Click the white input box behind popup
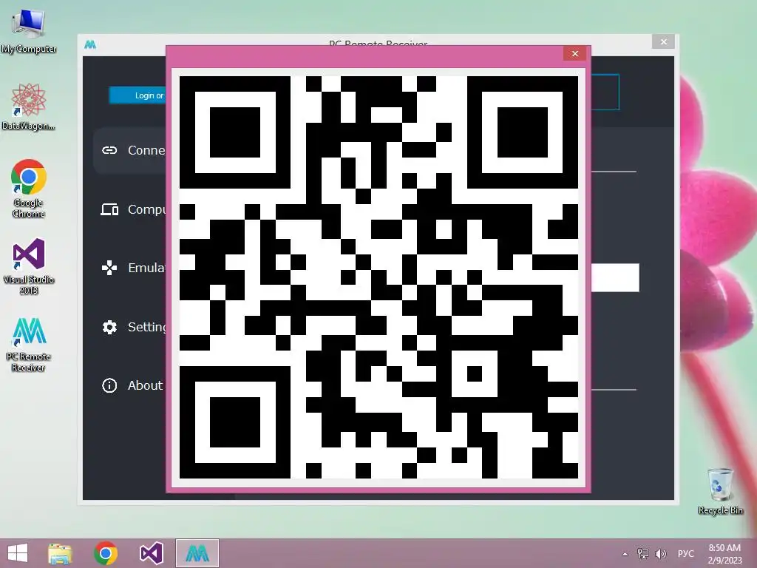 pyautogui.click(x=615, y=278)
